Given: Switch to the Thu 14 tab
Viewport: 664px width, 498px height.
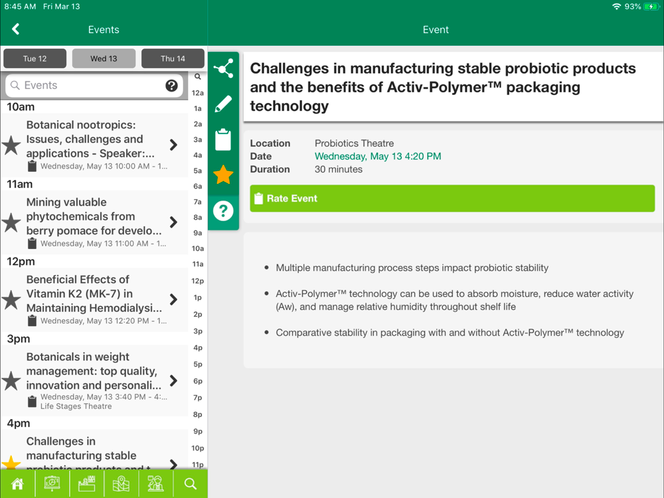Looking at the screenshot, I should coord(173,58).
